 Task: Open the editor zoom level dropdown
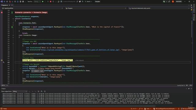(x=4, y=85)
